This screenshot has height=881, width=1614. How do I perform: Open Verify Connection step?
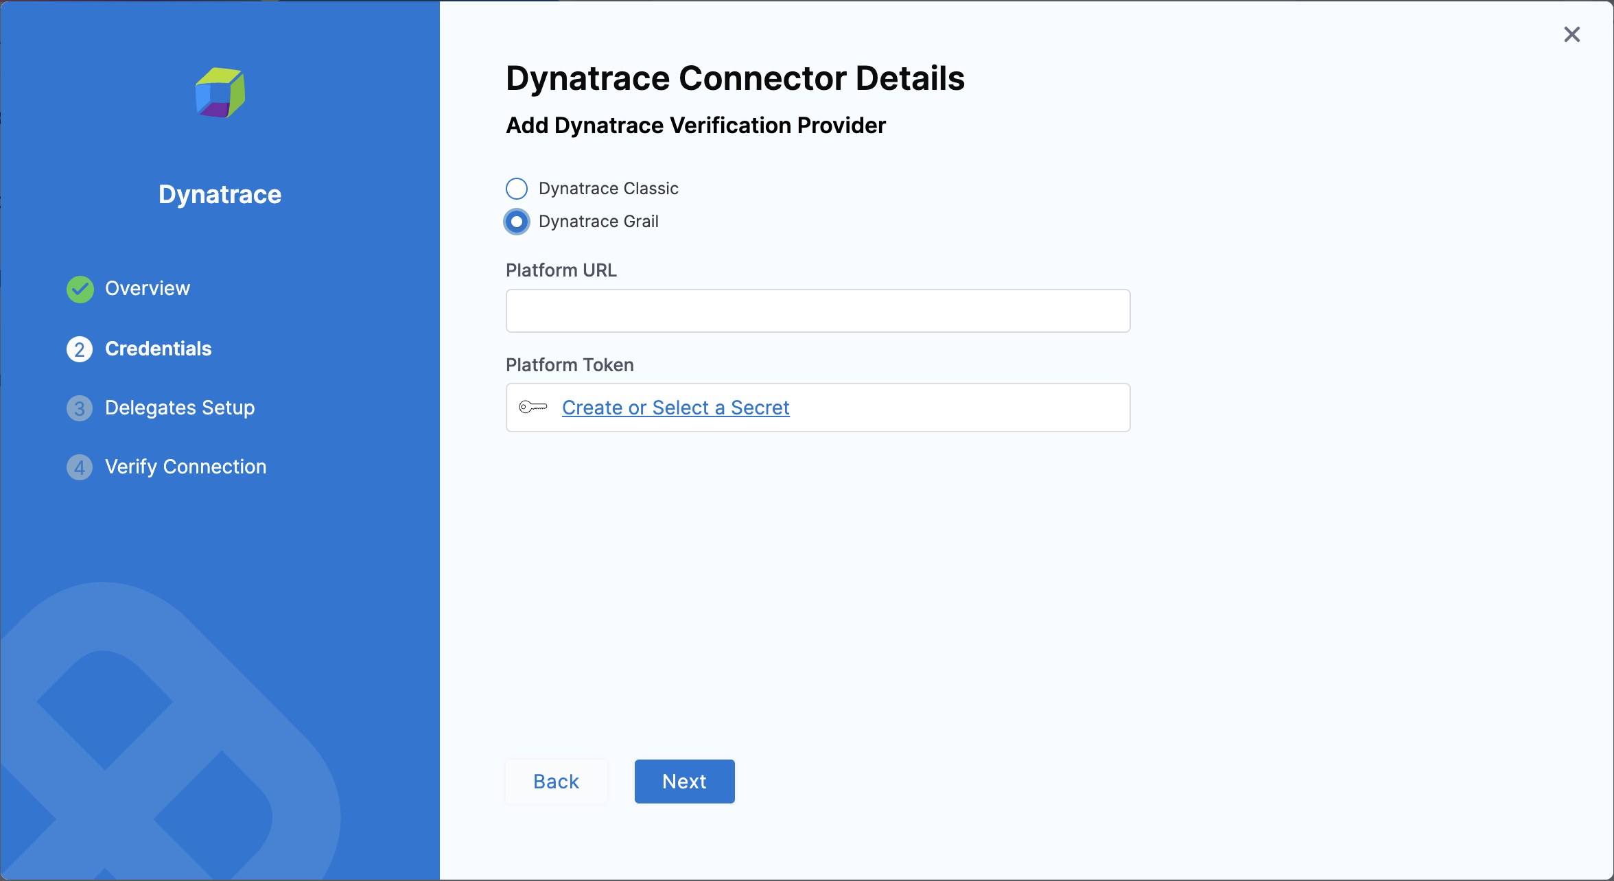point(185,467)
